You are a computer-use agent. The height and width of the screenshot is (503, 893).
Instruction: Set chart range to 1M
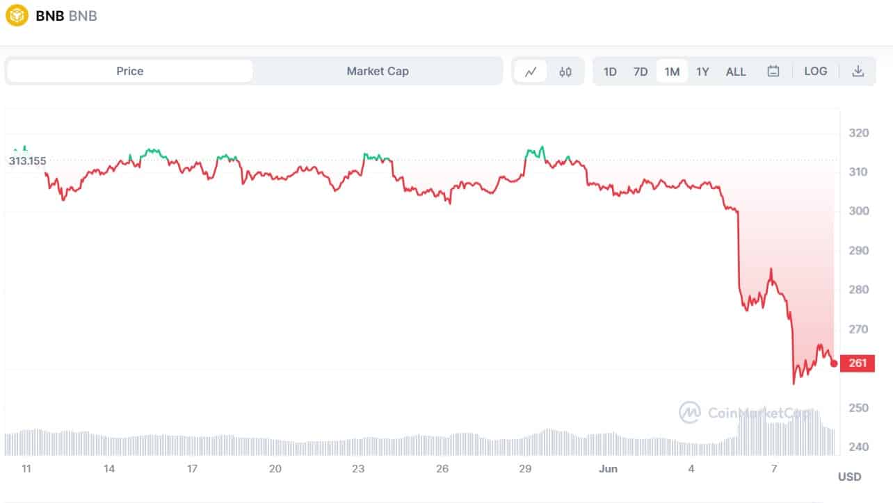672,72
